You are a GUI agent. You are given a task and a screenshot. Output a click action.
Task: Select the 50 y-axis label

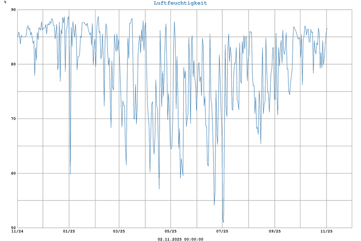[13, 227]
